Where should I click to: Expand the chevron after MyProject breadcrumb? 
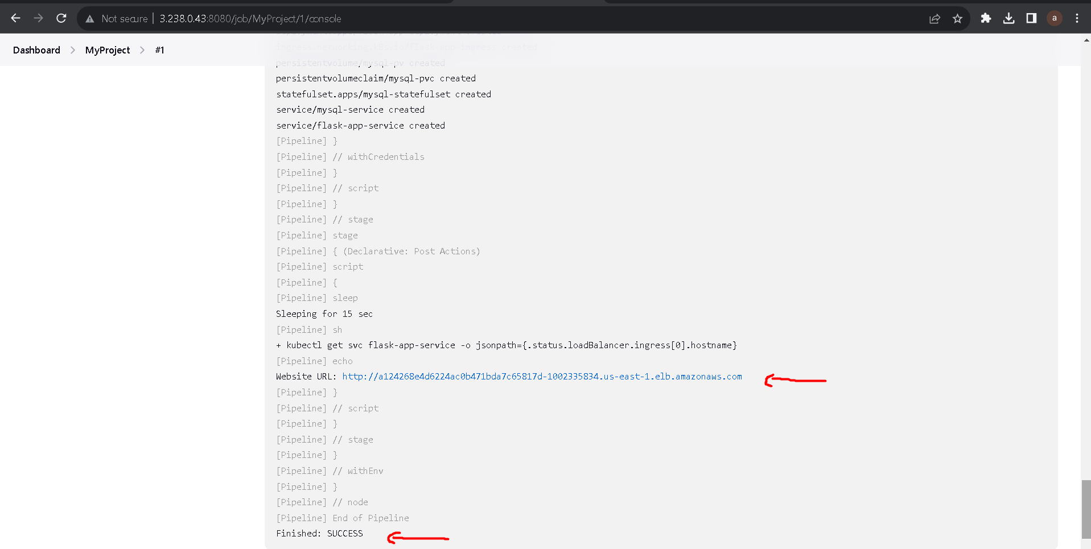(141, 50)
